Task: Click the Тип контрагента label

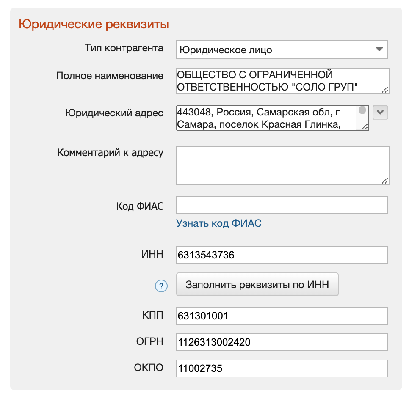Action: [x=124, y=48]
